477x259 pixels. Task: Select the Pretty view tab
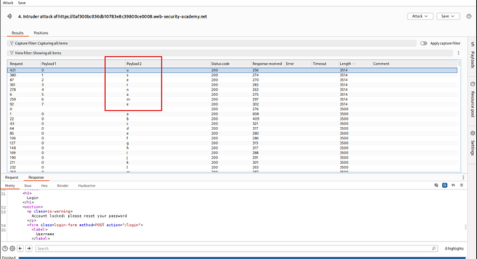tap(10, 186)
